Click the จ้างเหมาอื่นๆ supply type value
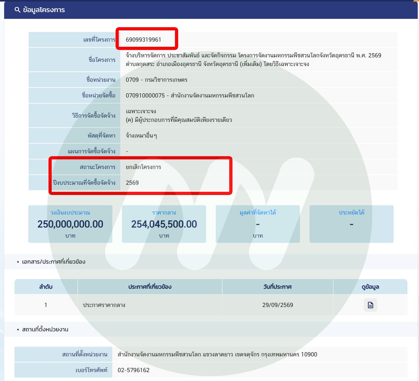419x381 pixels. (141, 135)
